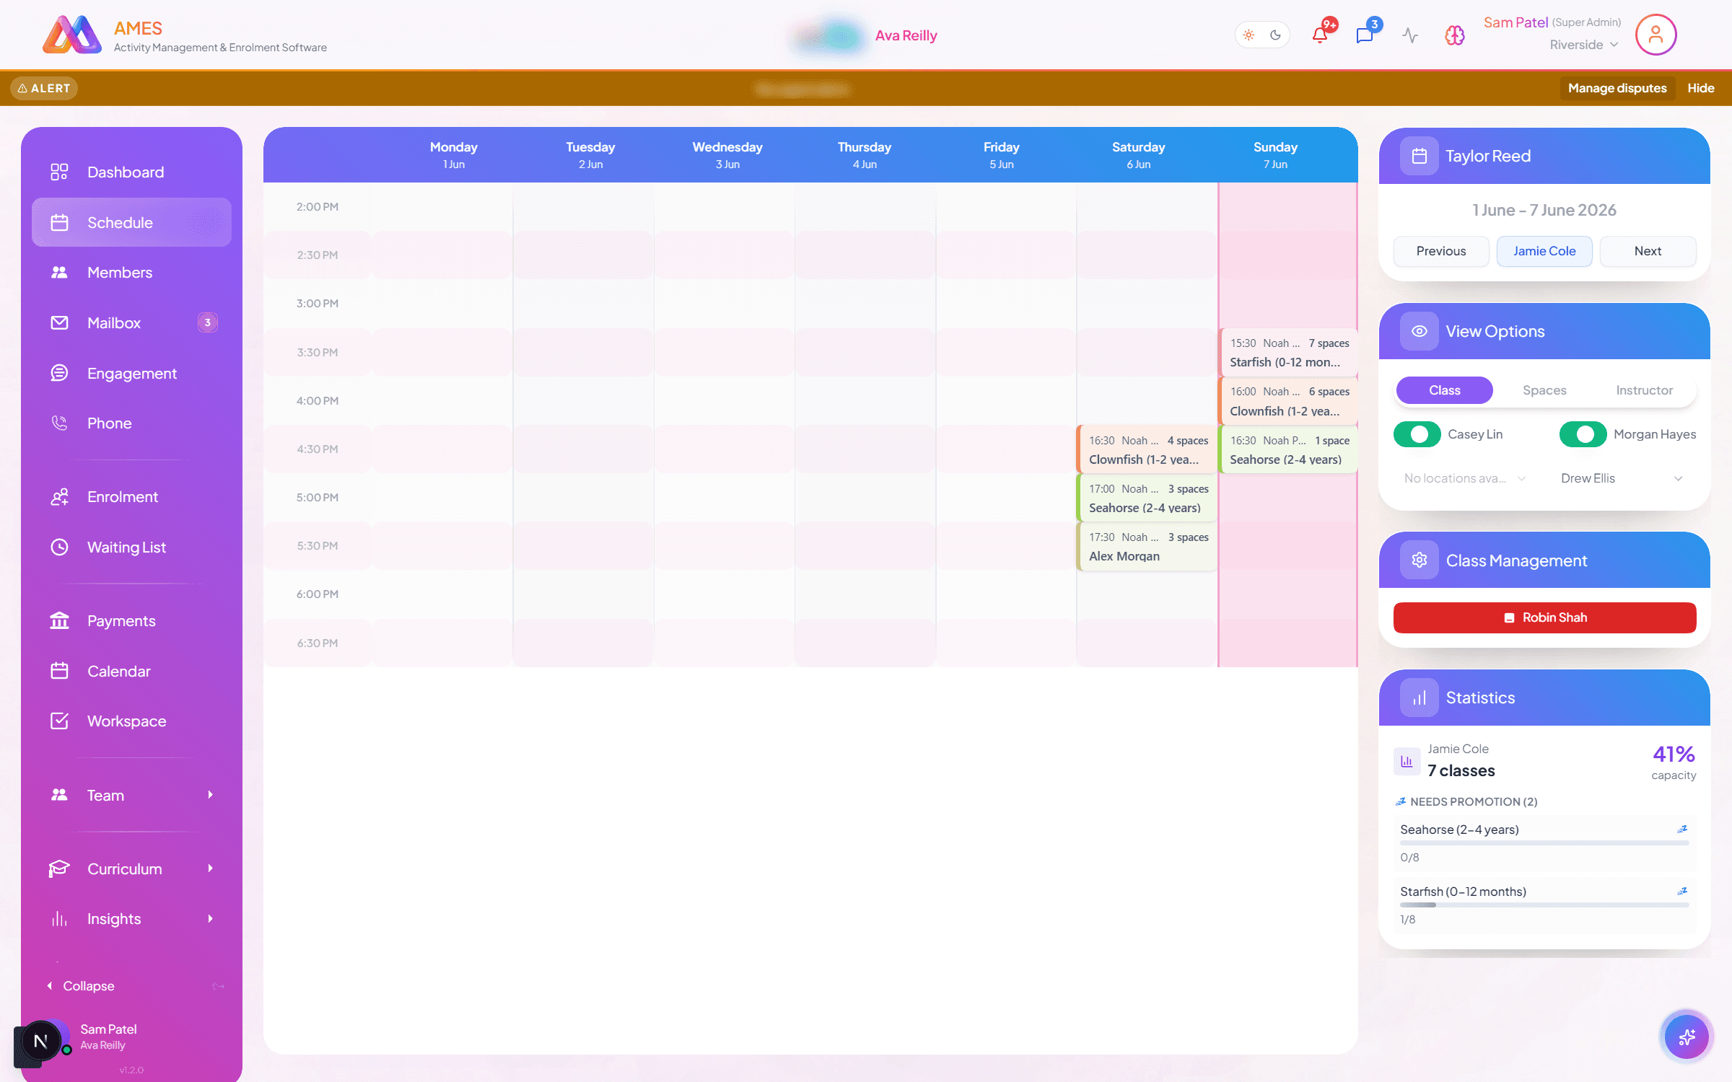Screen dimensions: 1732x1082
Task: Click the Manage disputes button
Action: click(1617, 88)
